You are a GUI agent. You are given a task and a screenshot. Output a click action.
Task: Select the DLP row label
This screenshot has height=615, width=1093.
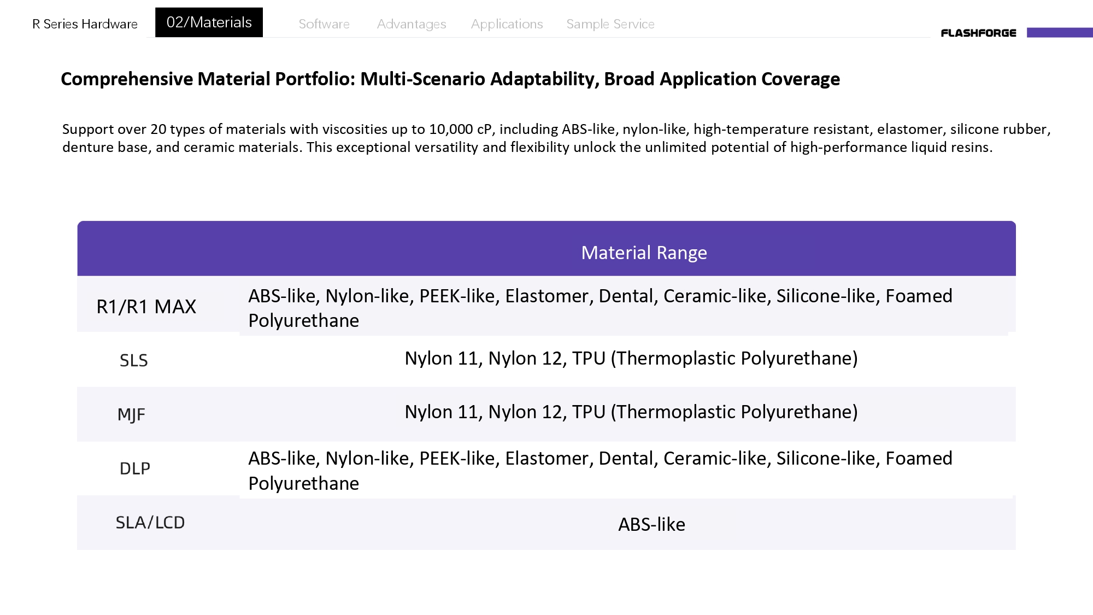tap(134, 468)
